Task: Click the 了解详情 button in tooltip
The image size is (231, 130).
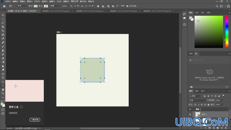Action: pos(35,120)
